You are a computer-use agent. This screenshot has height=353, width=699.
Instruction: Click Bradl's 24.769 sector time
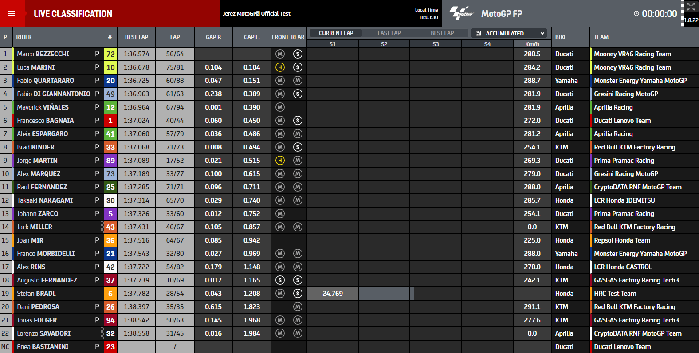(333, 294)
